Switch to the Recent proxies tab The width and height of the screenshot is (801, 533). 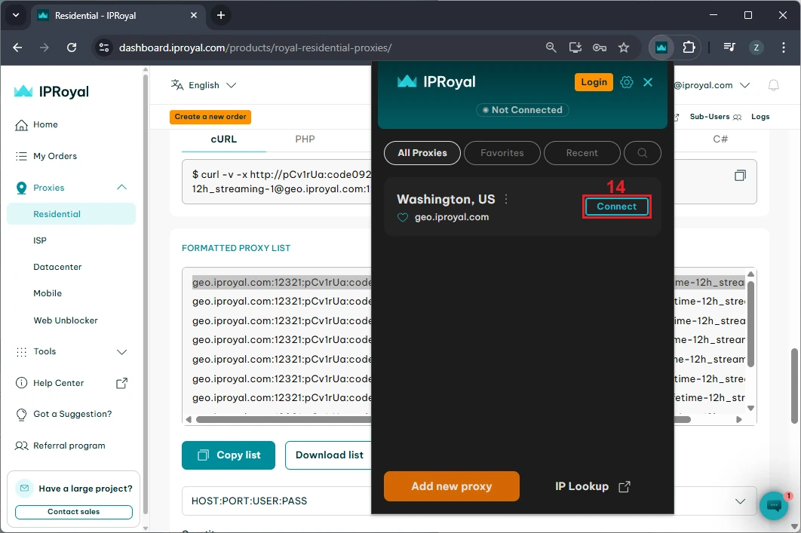pos(582,153)
